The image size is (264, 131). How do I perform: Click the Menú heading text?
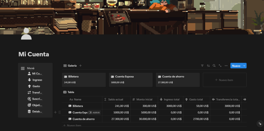pyautogui.click(x=31, y=68)
